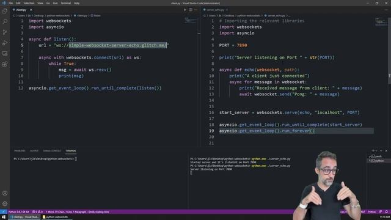Open the Accounts menu icon
The image size is (391, 220).
[5, 193]
